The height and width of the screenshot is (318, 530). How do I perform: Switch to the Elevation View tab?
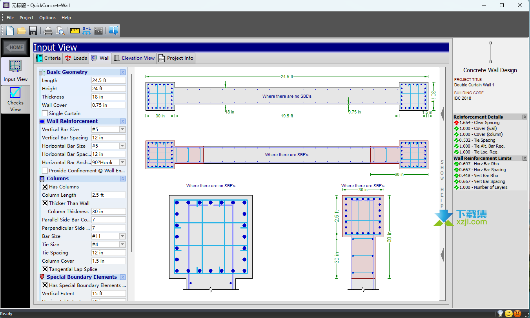pos(134,58)
